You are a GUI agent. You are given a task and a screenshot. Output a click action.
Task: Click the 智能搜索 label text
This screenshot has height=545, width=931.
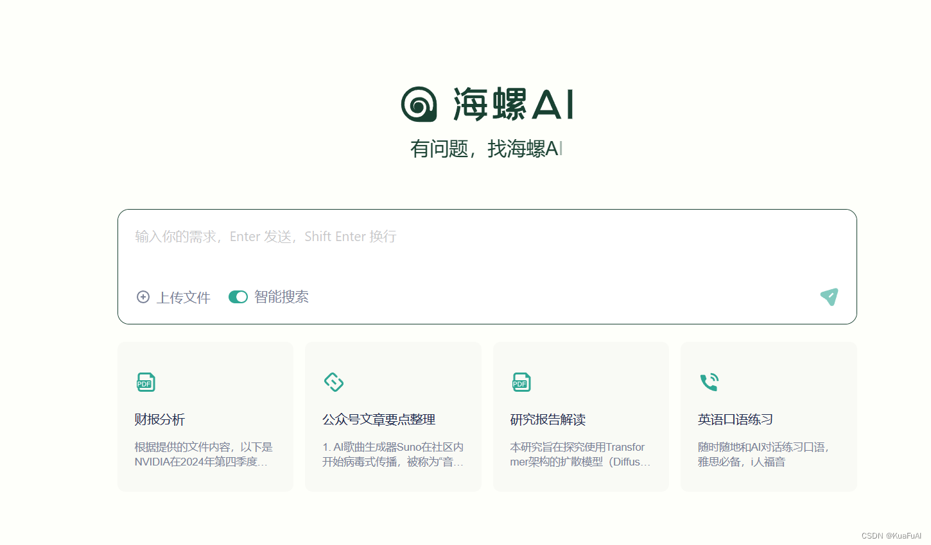click(x=281, y=297)
